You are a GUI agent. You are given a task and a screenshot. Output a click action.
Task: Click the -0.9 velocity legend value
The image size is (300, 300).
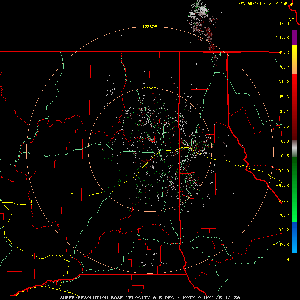tap(284, 141)
